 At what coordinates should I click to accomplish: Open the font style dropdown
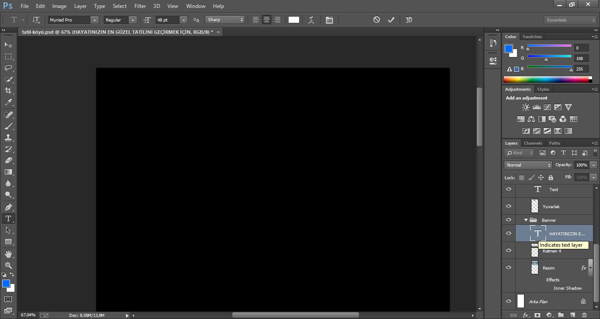[133, 20]
